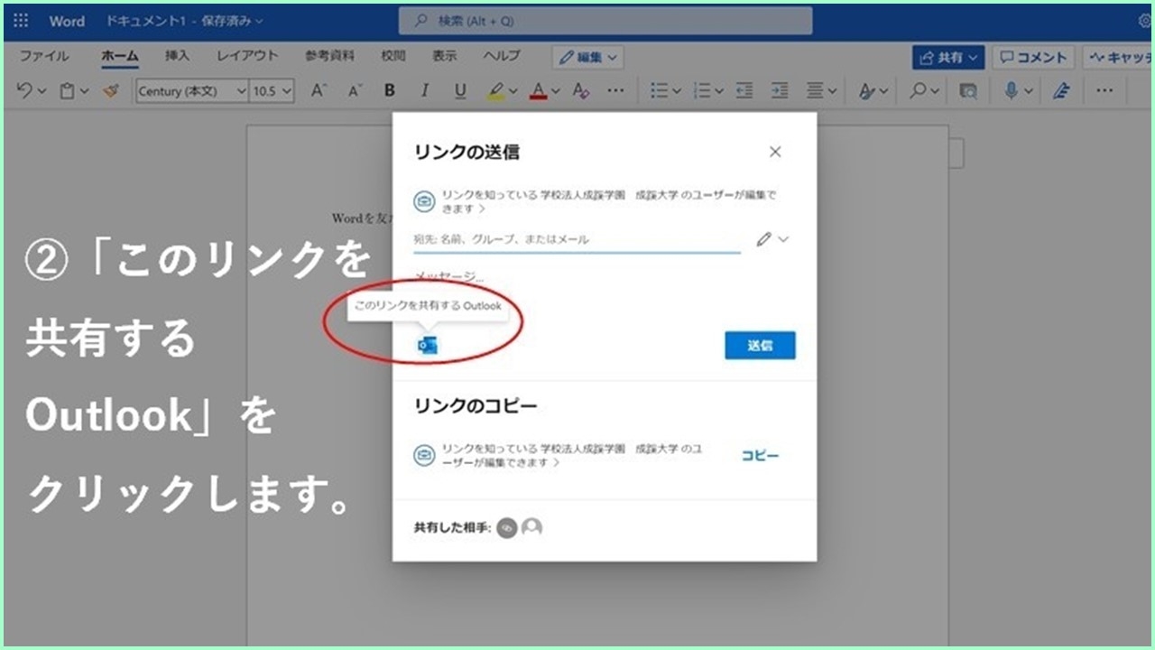Click the Dictate microphone icon

pyautogui.click(x=1012, y=90)
